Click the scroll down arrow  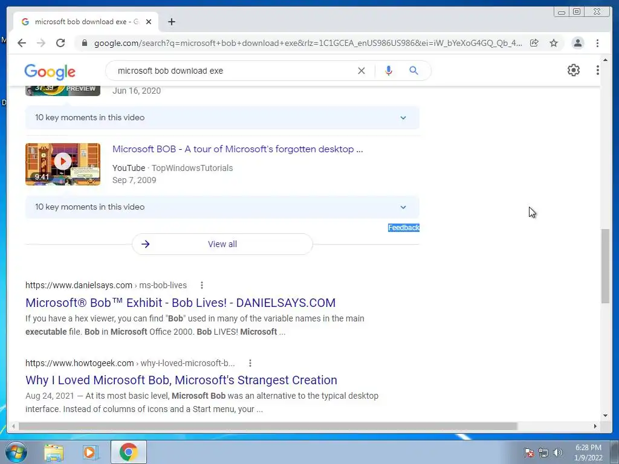pos(606,415)
